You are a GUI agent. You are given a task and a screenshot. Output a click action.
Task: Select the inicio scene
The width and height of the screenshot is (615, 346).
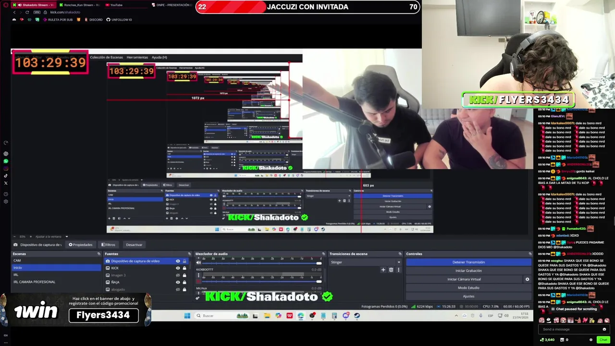click(56, 268)
